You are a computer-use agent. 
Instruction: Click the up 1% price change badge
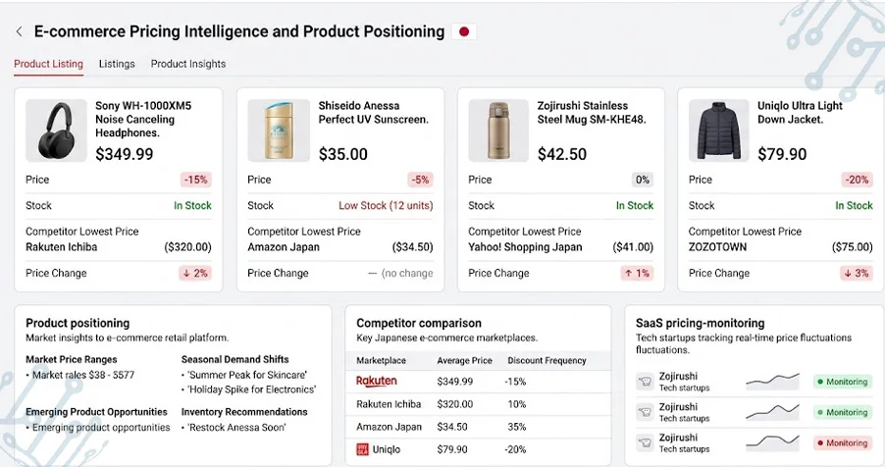(x=637, y=274)
